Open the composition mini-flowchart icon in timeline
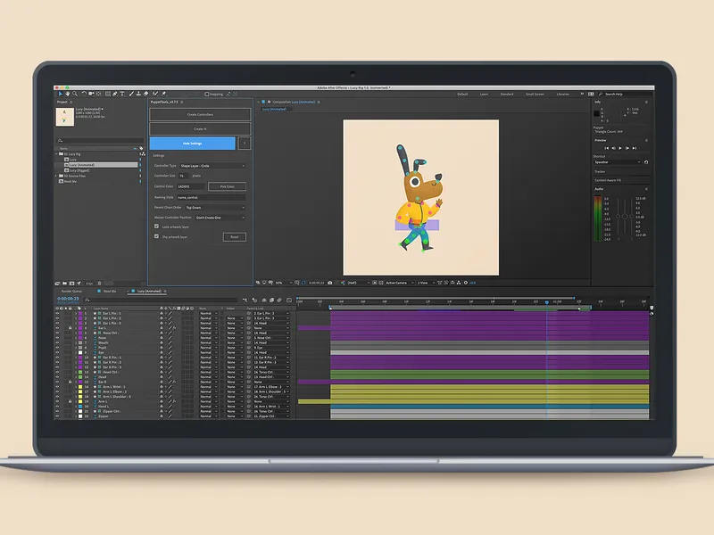The image size is (714, 535). [x=245, y=300]
